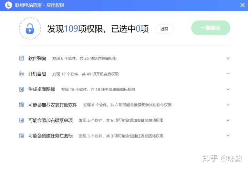Select the 可能会添加右键菜单项 label

[x=50, y=120]
